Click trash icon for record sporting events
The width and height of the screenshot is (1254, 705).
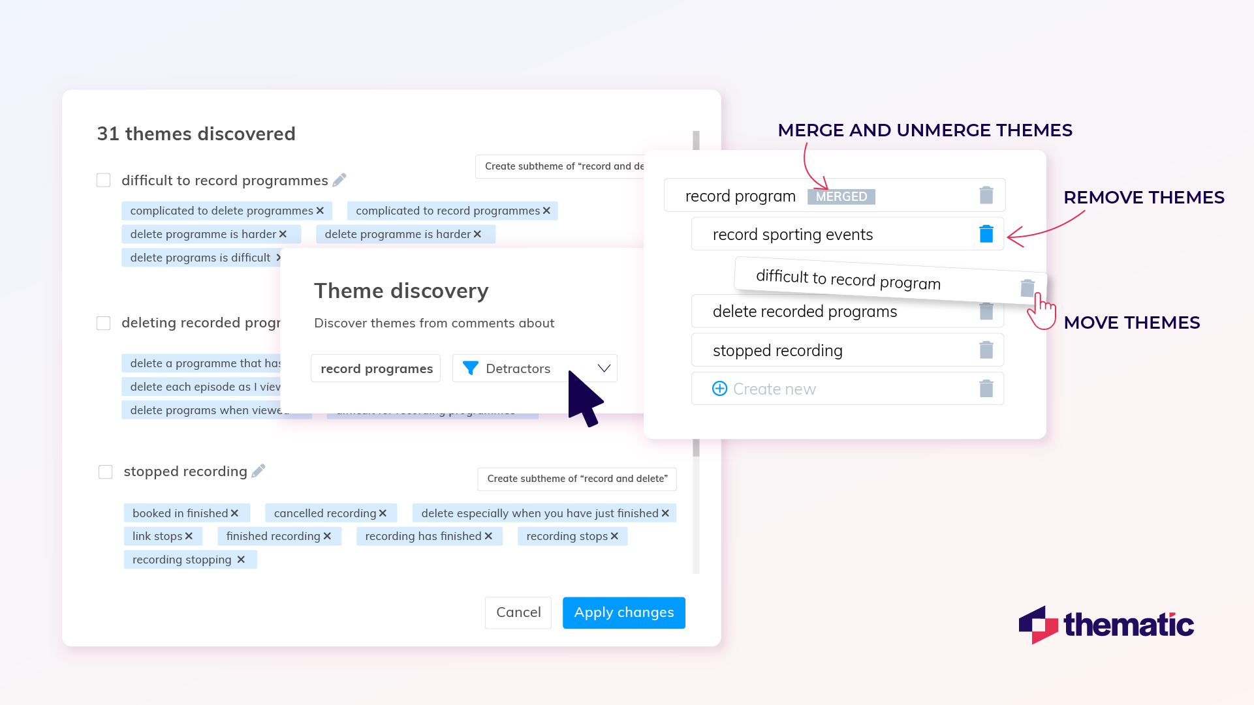[986, 234]
